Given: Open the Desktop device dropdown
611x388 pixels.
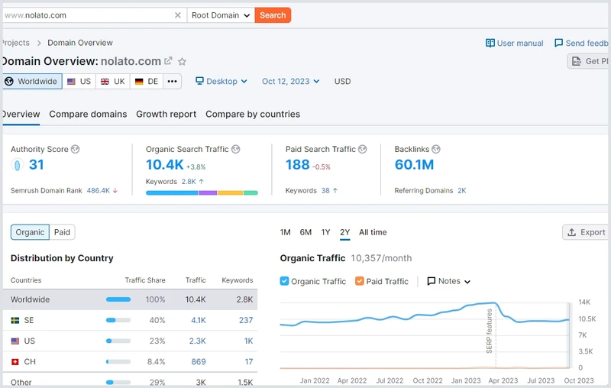Looking at the screenshot, I should point(221,82).
